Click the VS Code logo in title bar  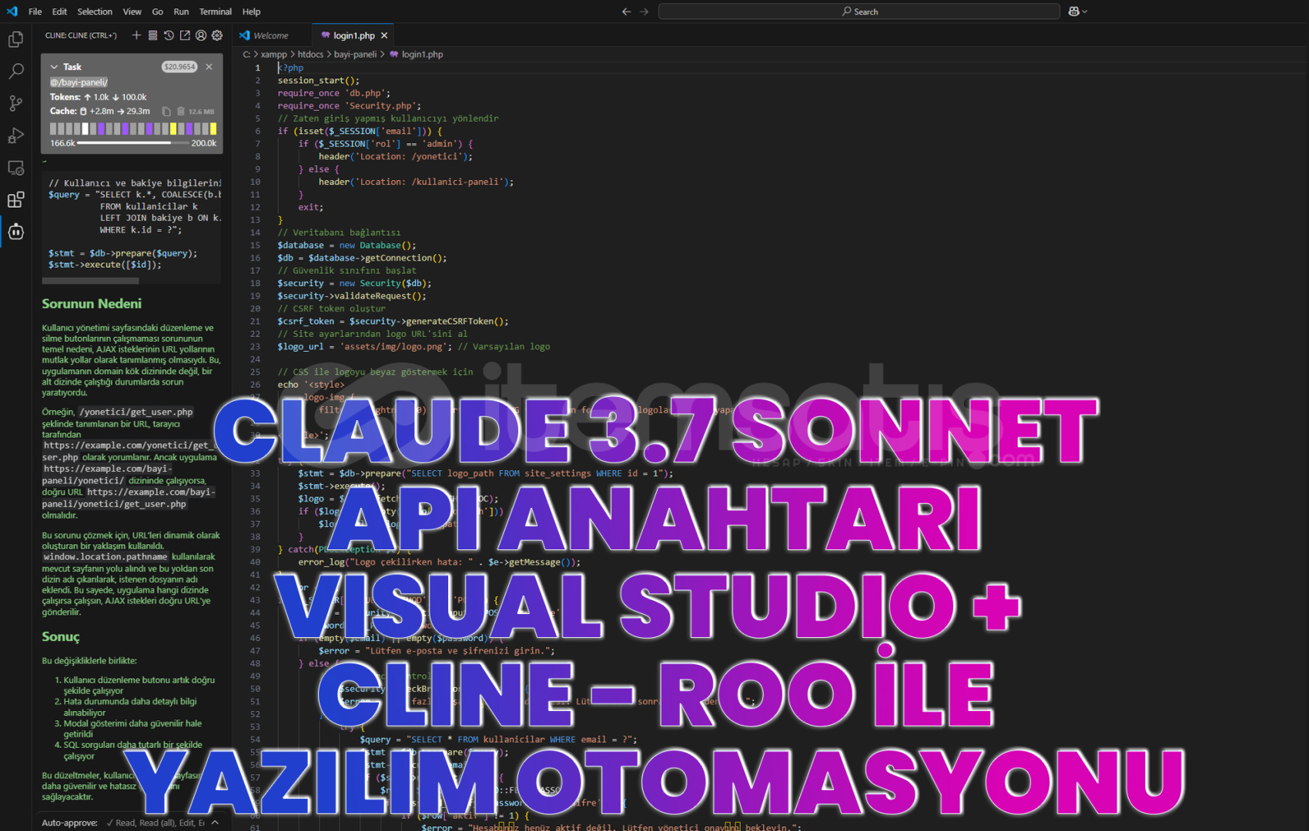pos(12,12)
